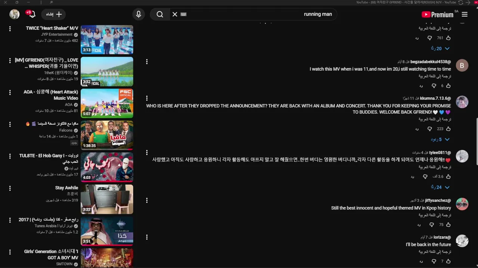Screen dimensions: 478x268
Task: Dislike the jiffysanchez comment
Action: pyautogui.click(x=432, y=224)
